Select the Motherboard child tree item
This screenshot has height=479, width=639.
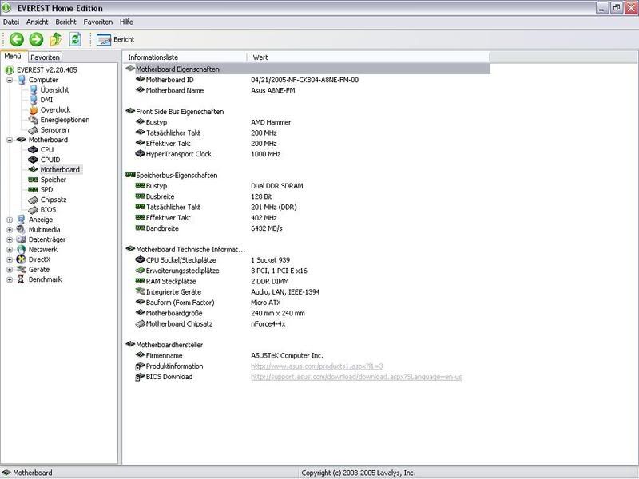pos(60,170)
